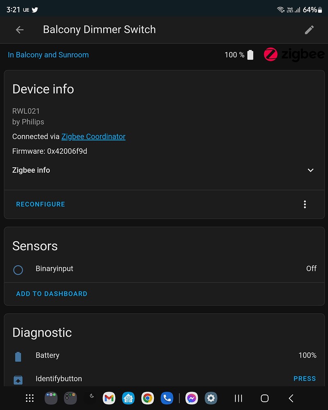Image resolution: width=328 pixels, height=410 pixels.
Task: Open the Zigbee Coordinator link
Action: (93, 137)
